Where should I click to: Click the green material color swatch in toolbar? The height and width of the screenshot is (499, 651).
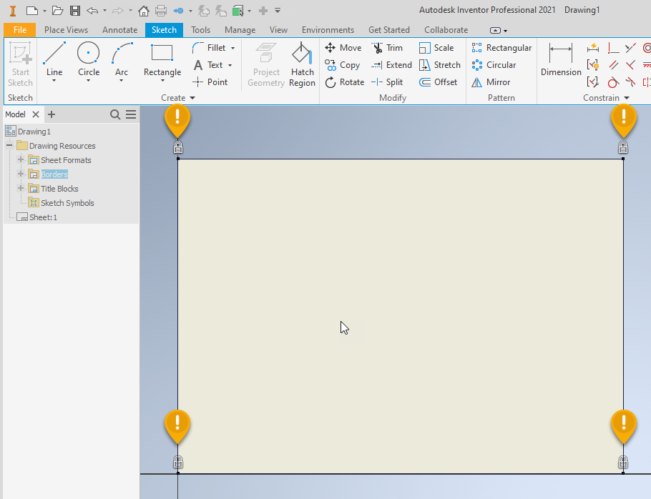click(235, 11)
